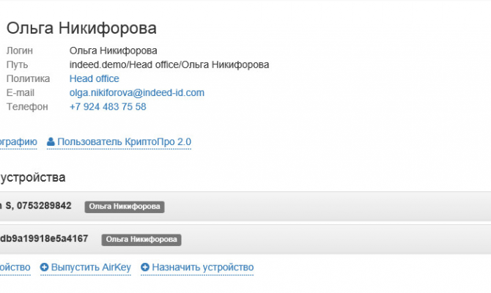
Task: Click the Ольга Никифорова page heading
Action: click(81, 29)
